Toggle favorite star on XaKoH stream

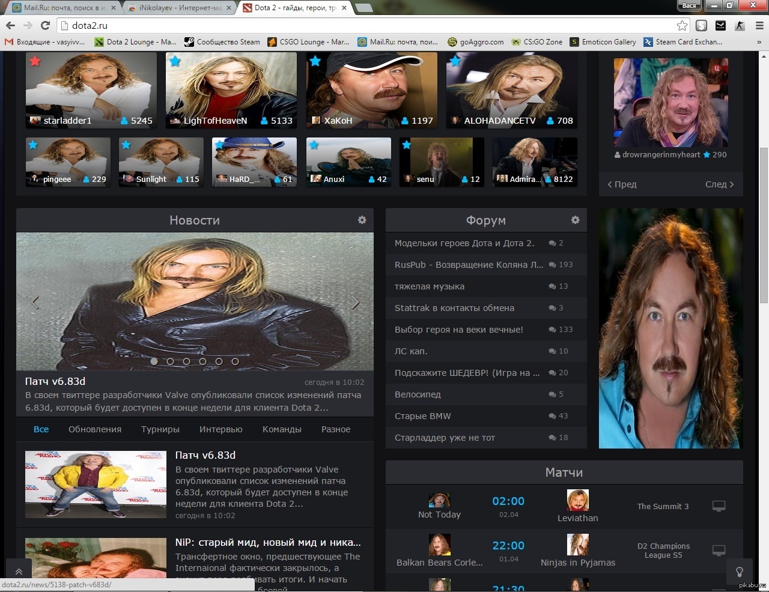(x=315, y=61)
